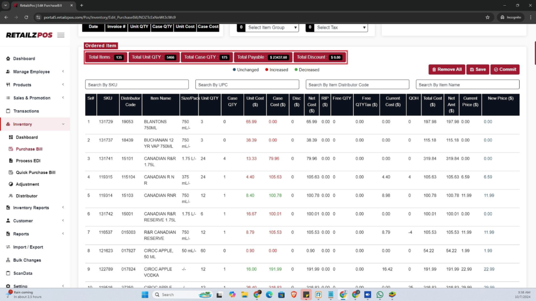The width and height of the screenshot is (536, 301).
Task: Click Search By Item Name field
Action: coord(467,84)
